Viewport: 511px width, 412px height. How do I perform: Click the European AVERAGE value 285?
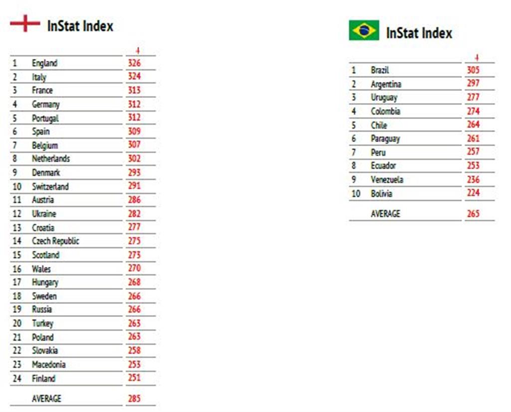coord(134,399)
